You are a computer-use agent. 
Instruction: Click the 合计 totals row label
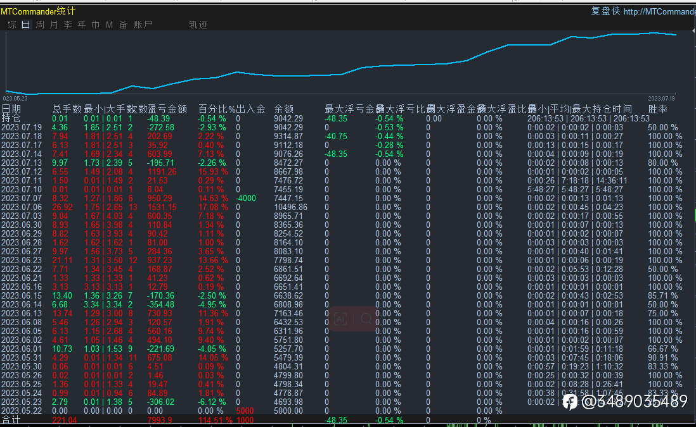point(11,420)
